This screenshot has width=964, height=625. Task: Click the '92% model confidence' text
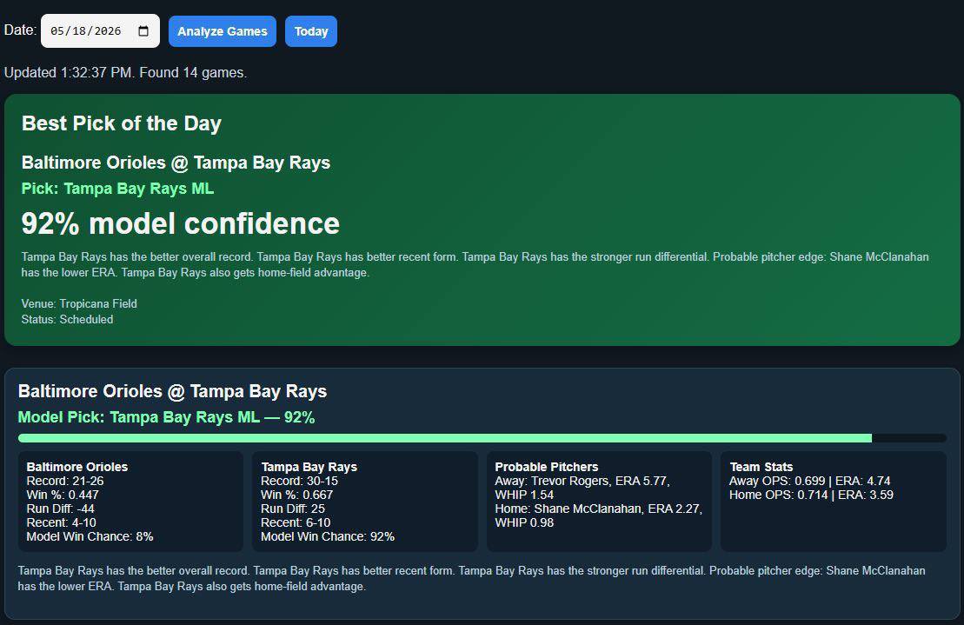tap(180, 223)
